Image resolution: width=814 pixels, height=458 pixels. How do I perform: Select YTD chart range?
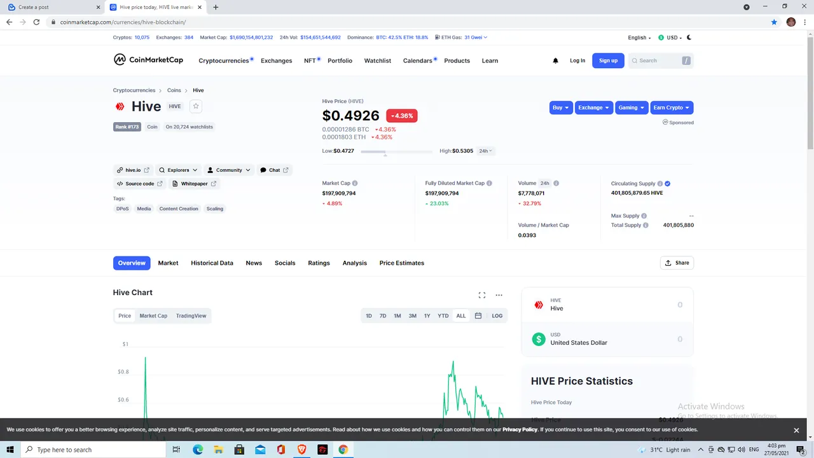tap(443, 316)
